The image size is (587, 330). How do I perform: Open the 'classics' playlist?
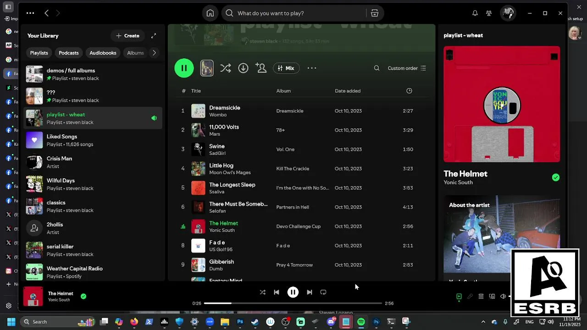[x=93, y=206]
